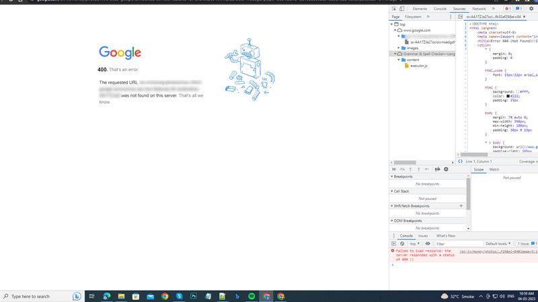538x302 pixels.
Task: Open the Filesystem navigator tab
Action: click(x=413, y=17)
